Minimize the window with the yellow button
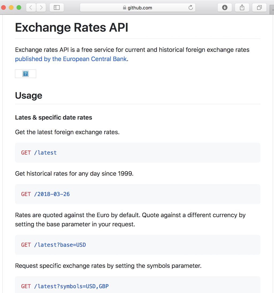 coord(11,7)
